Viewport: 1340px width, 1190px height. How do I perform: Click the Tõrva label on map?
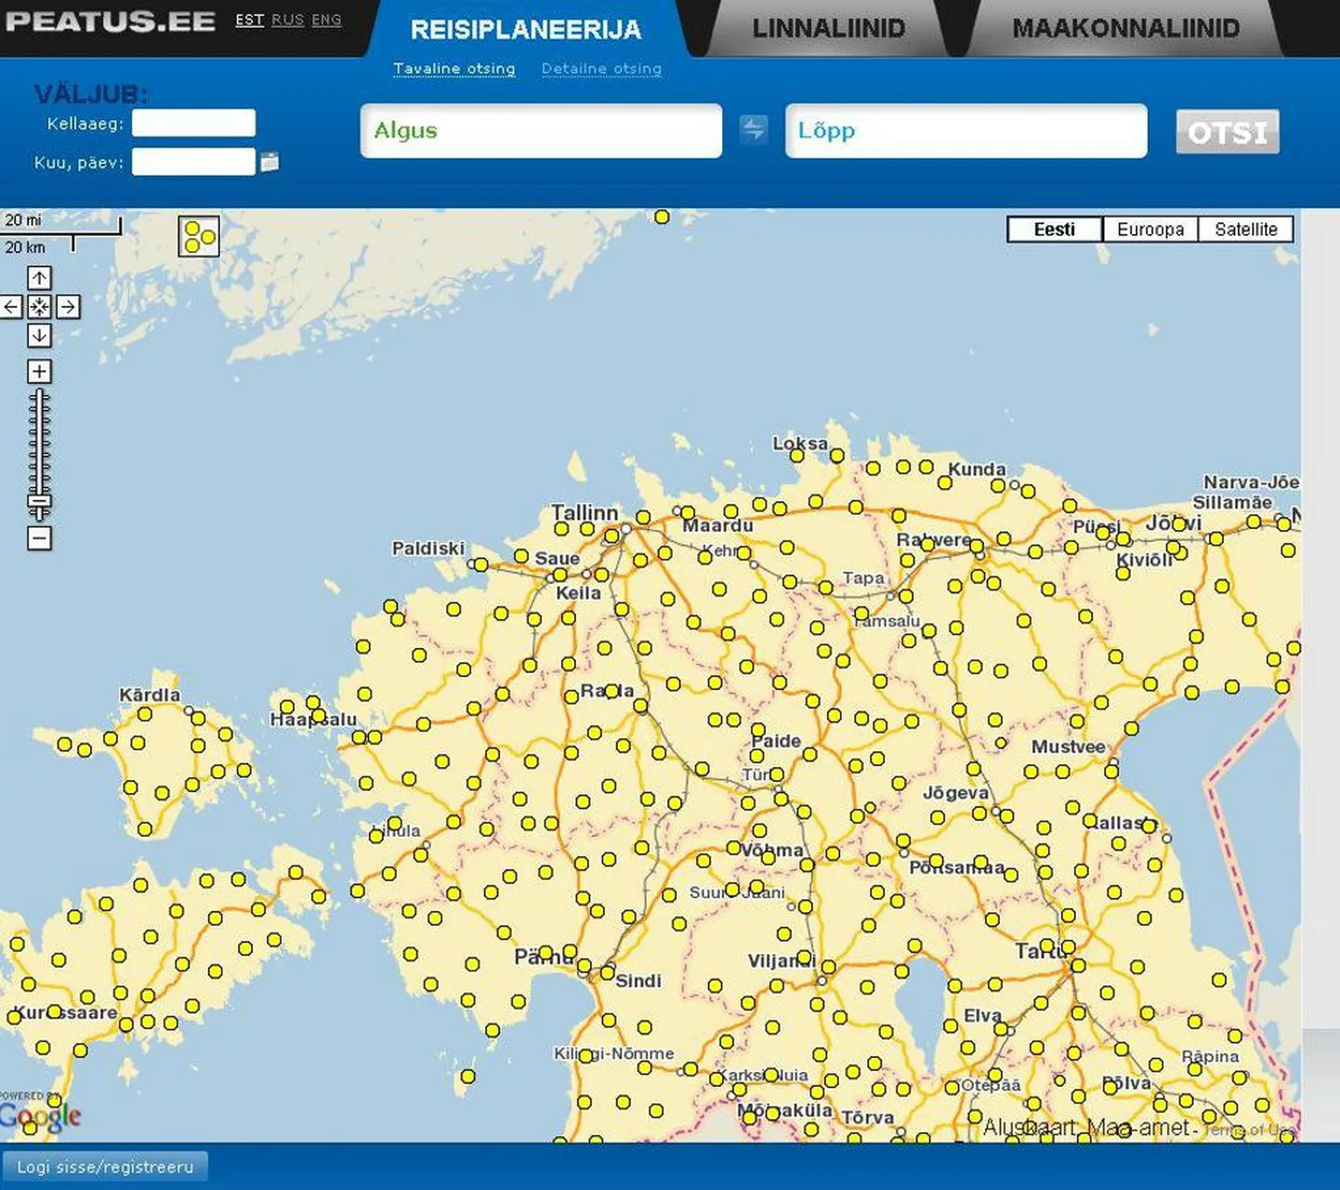(867, 1117)
